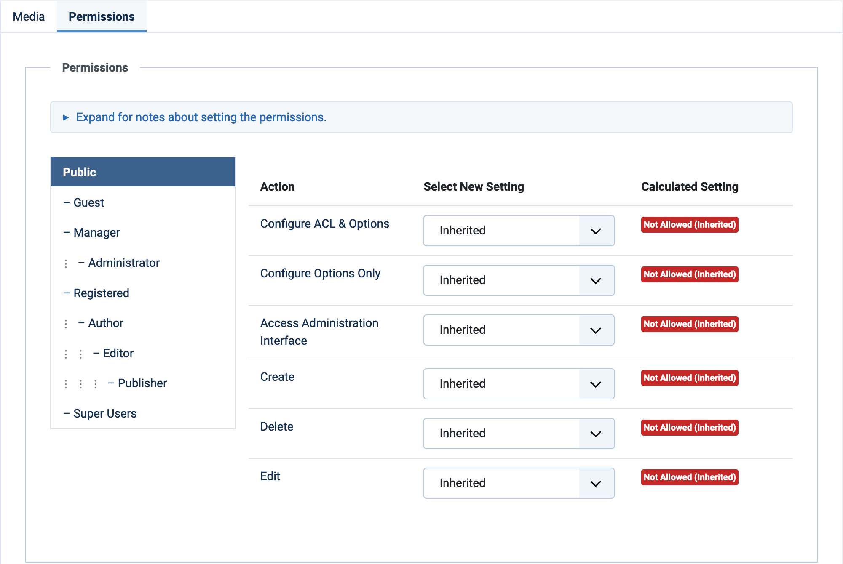
Task: Open the Edit permission dropdown
Action: coord(519,483)
